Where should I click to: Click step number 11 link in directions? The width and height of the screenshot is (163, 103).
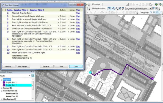click(x=8, y=53)
